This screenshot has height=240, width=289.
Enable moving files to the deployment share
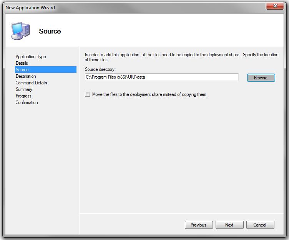(x=88, y=94)
